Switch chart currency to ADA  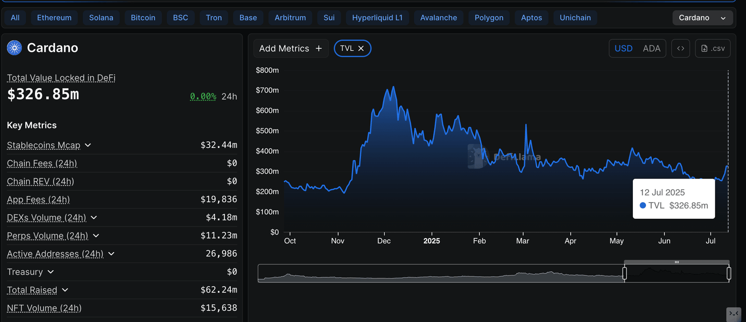(651, 48)
